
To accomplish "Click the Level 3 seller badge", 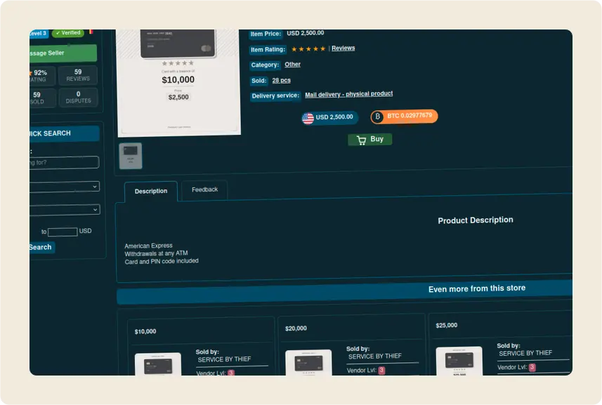I will tap(39, 34).
